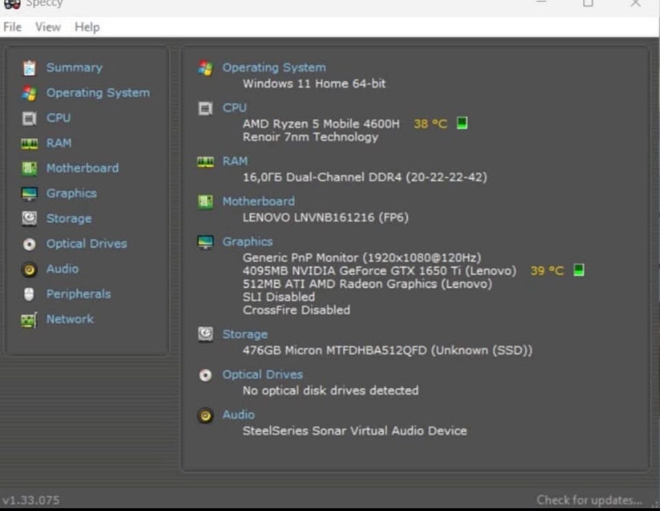
Task: Click Operating System heading link in summary panel
Action: point(274,68)
